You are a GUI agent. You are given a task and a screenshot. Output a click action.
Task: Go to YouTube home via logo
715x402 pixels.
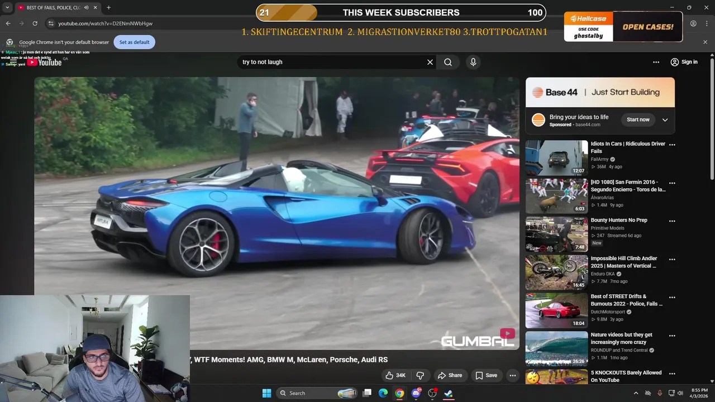click(x=45, y=63)
